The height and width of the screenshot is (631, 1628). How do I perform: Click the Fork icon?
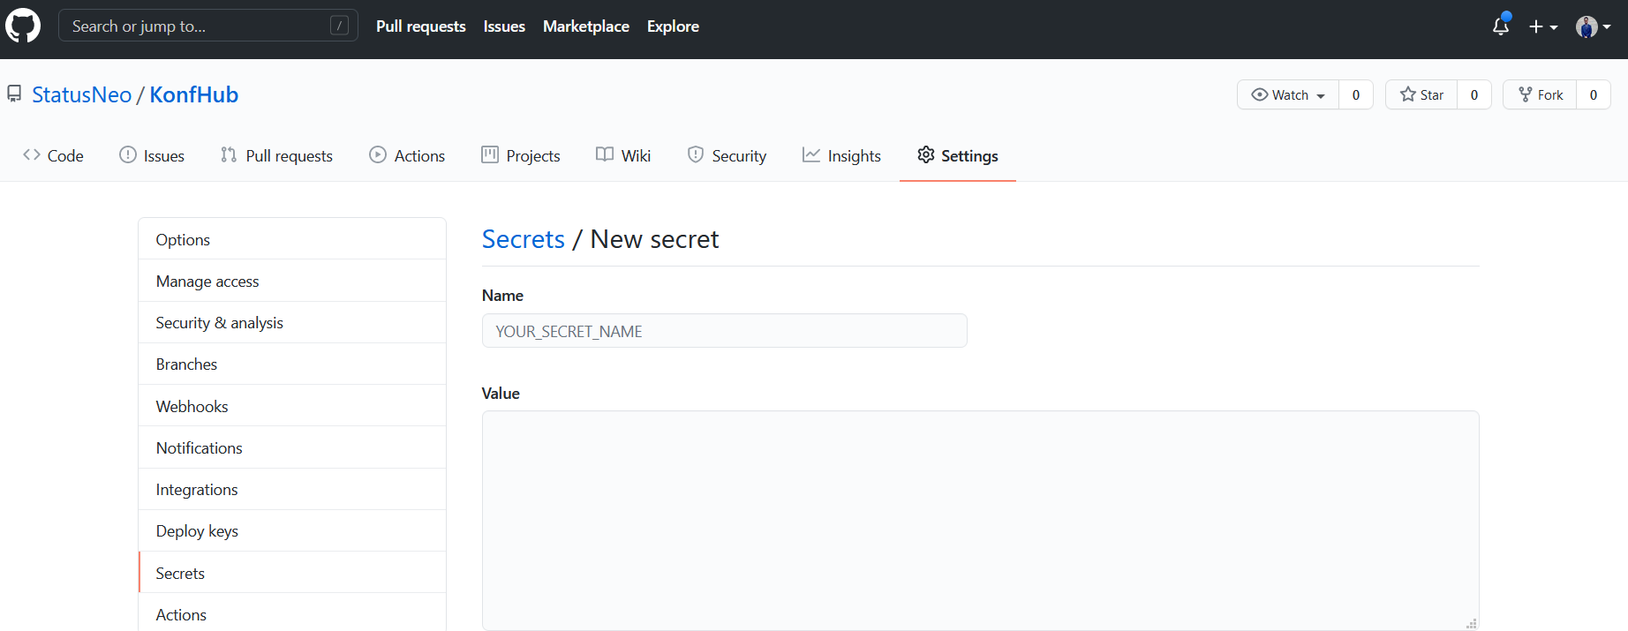click(1525, 94)
